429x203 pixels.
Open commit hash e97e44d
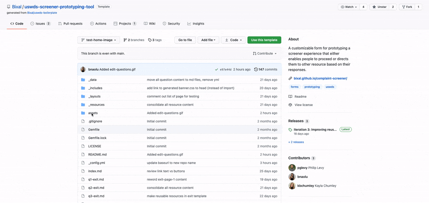(x=226, y=70)
